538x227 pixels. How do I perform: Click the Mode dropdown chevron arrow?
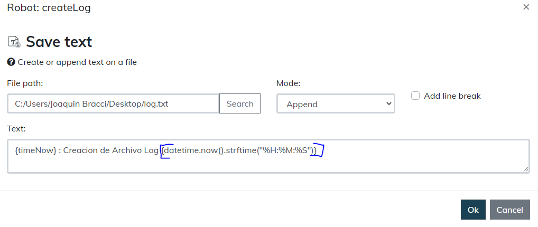click(389, 104)
